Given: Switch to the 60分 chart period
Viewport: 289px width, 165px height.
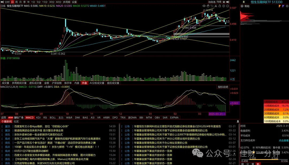Looking at the screenshot, I should point(59,2).
